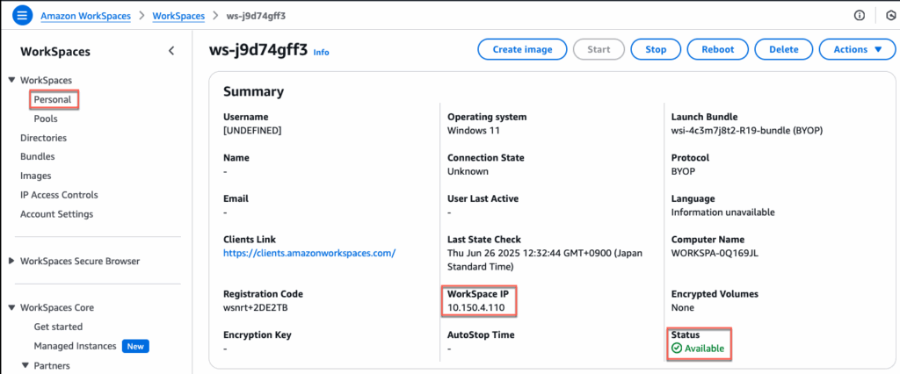Collapse the WorkSpaces tree group
The height and width of the screenshot is (374, 900).
(x=11, y=81)
